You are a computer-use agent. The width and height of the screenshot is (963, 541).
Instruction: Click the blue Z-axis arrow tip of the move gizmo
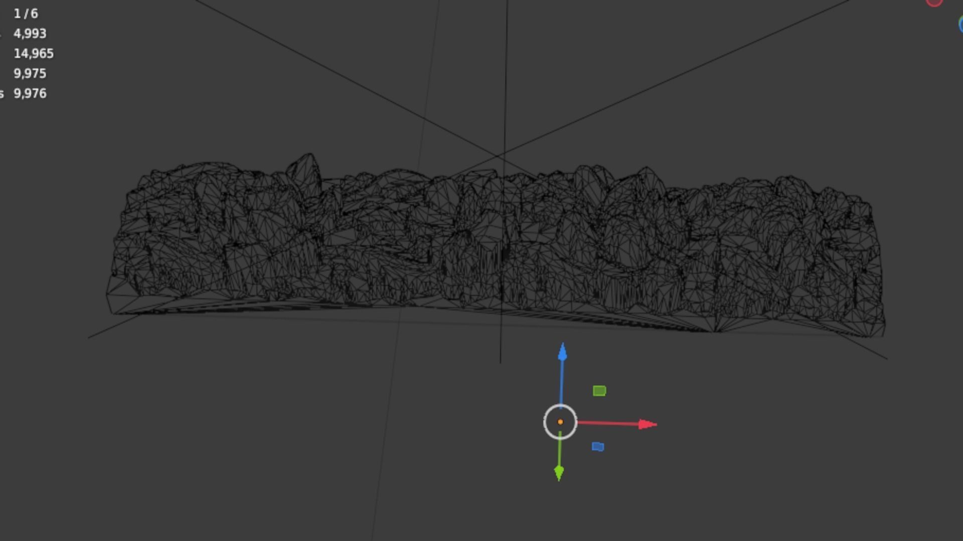[562, 353]
